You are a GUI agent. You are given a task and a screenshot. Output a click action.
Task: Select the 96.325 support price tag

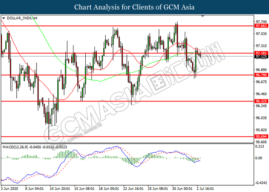[261, 101]
